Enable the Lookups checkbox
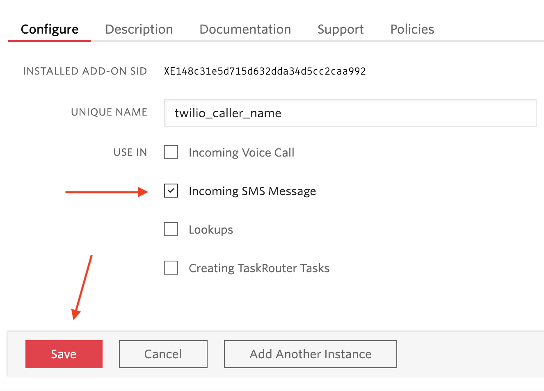This screenshot has height=391, width=544. [171, 229]
